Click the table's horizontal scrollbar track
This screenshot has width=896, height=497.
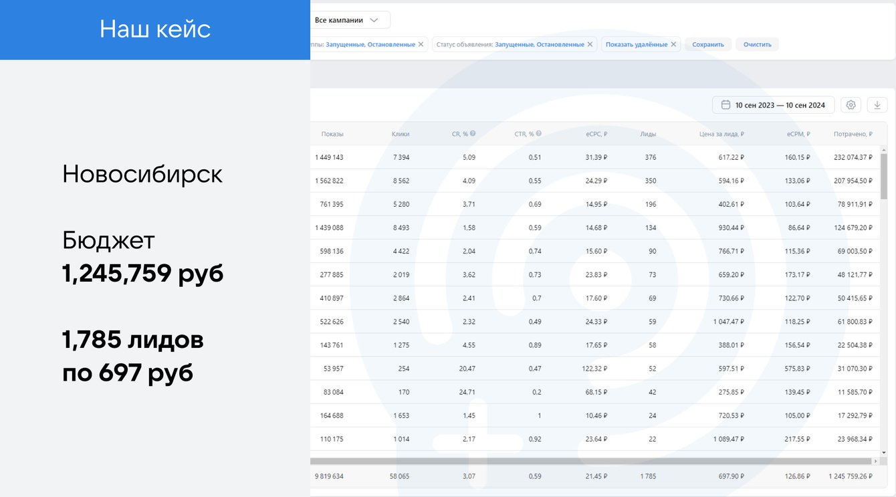pos(591,462)
